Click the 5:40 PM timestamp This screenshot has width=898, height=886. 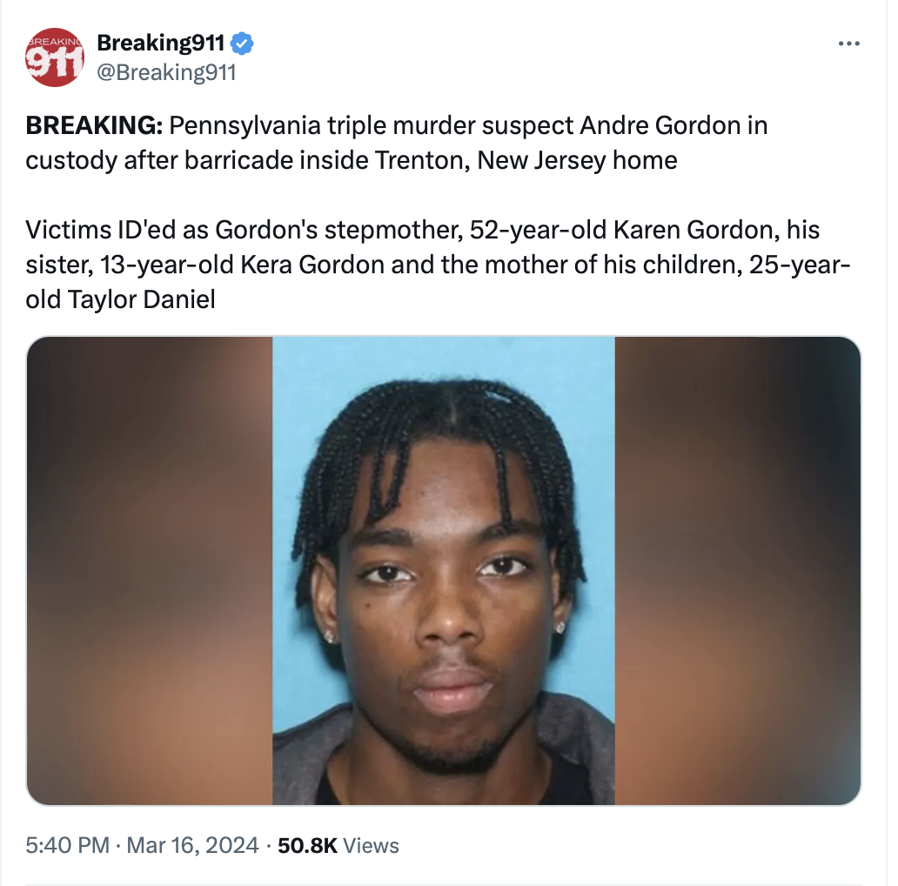(67, 845)
